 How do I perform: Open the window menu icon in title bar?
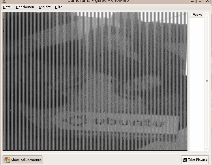click(x=3, y=1)
